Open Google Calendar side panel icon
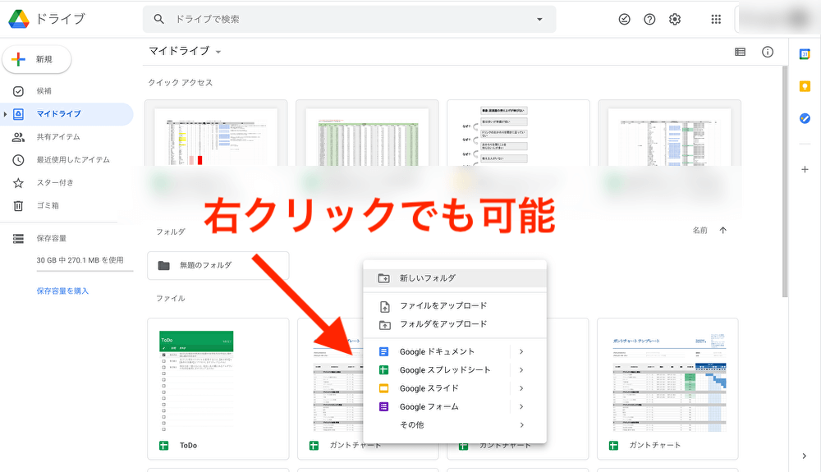This screenshot has height=472, width=821. [805, 54]
